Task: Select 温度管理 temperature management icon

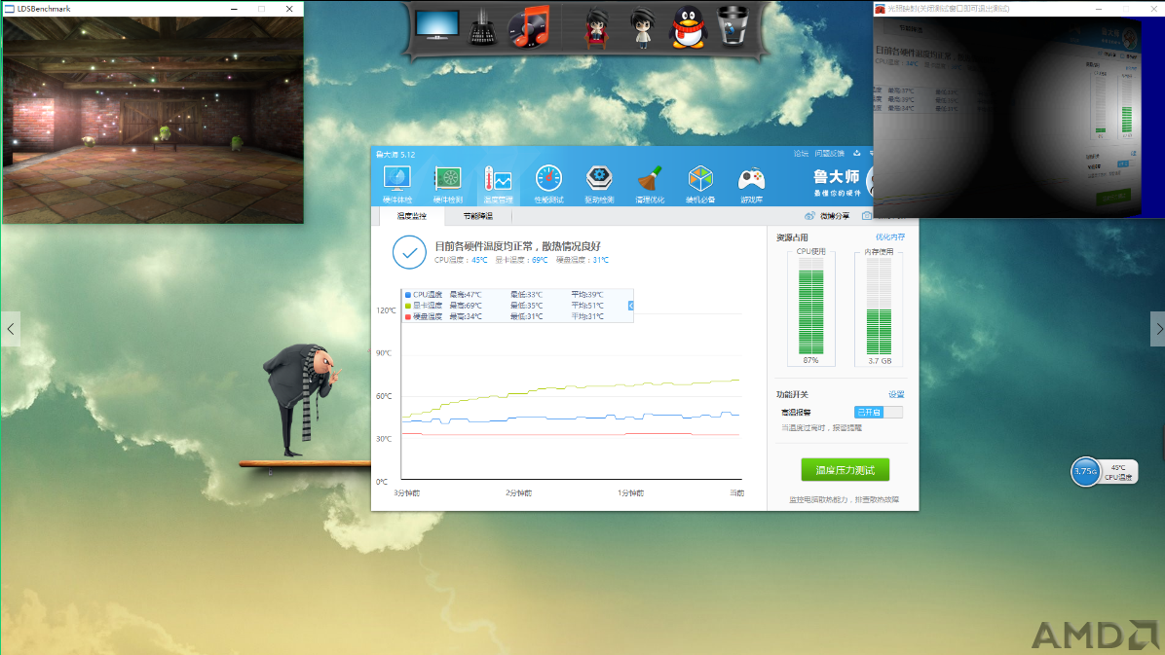Action: click(x=498, y=183)
